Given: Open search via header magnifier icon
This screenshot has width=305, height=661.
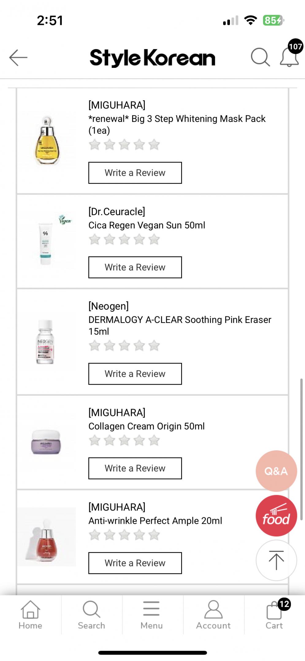Looking at the screenshot, I should pos(260,57).
